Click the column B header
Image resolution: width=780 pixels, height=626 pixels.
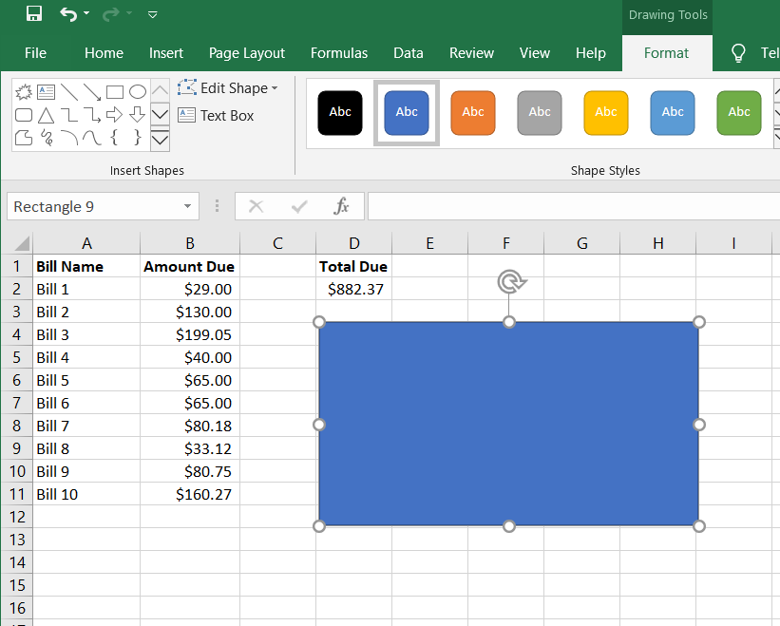tap(190, 243)
